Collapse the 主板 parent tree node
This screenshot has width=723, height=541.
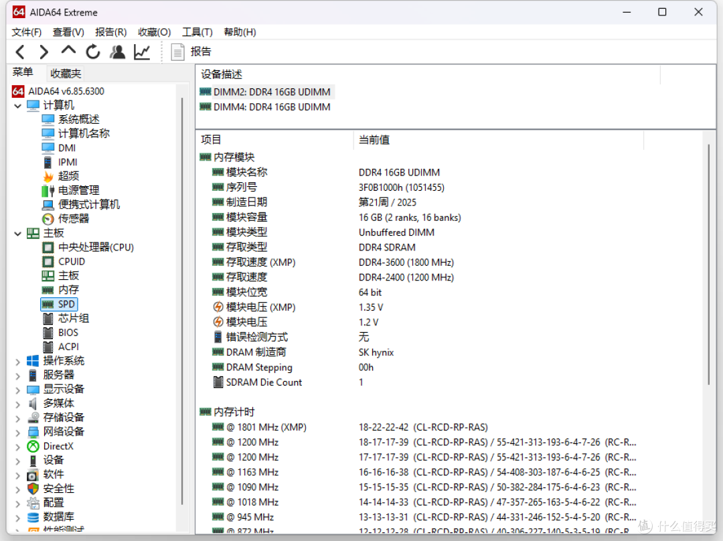tap(17, 234)
